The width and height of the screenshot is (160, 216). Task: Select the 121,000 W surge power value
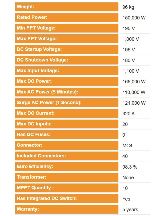coord(134,103)
